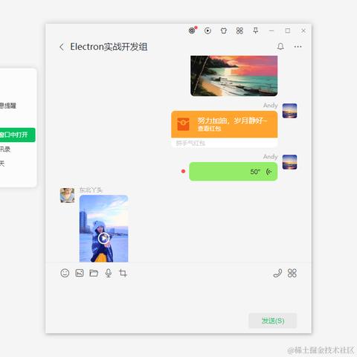Start a voice call with the phone icon
357x357 pixels.
coord(277,273)
